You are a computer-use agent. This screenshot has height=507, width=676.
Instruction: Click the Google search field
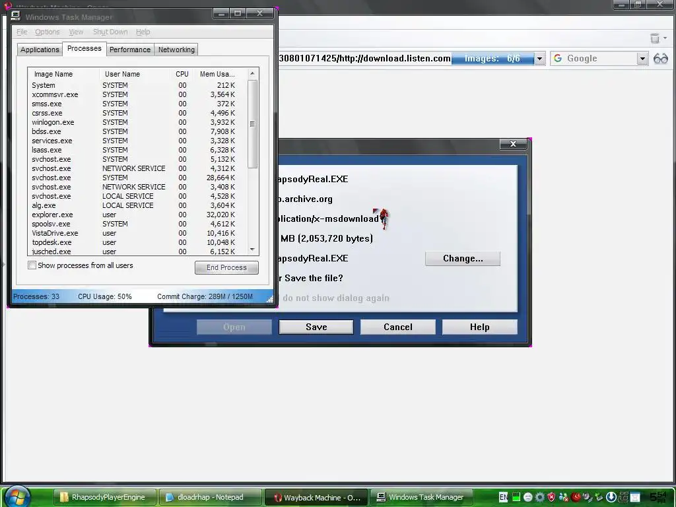[599, 58]
